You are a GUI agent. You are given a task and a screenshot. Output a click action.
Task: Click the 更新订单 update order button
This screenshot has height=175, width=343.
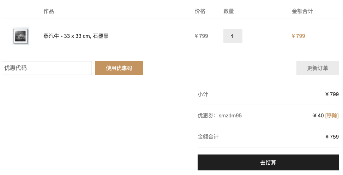tap(317, 68)
